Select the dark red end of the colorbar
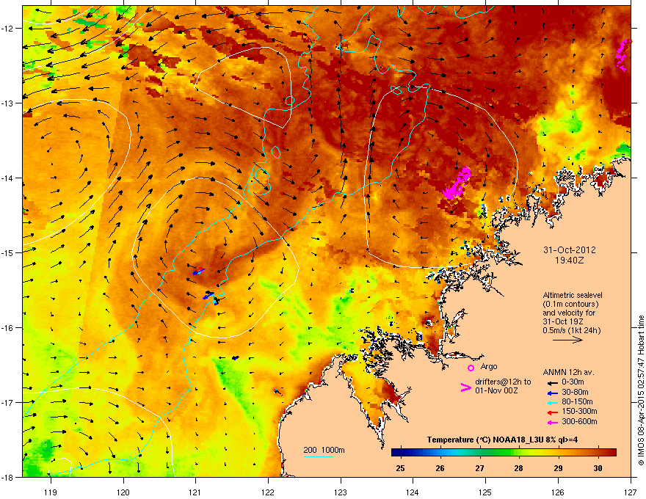646x499 pixels. tap(611, 452)
